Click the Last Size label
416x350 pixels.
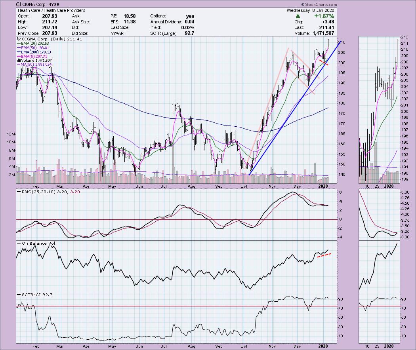(120, 28)
